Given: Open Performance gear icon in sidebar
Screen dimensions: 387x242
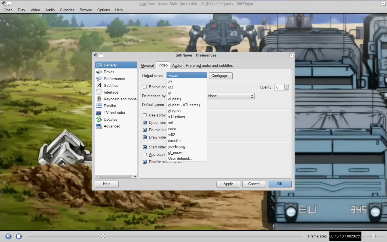Looking at the screenshot, I should pos(99,79).
